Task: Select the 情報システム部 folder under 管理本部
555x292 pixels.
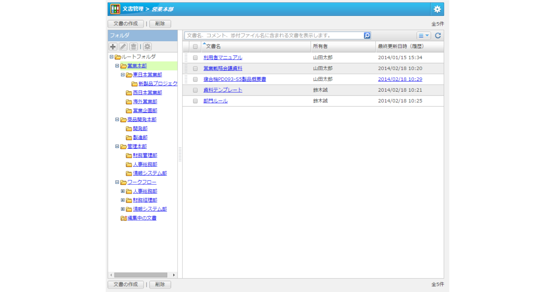Action: pos(150,173)
